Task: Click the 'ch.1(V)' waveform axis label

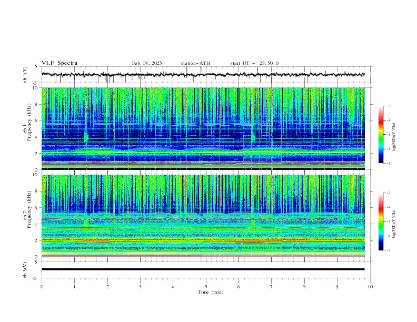Action: (25, 75)
